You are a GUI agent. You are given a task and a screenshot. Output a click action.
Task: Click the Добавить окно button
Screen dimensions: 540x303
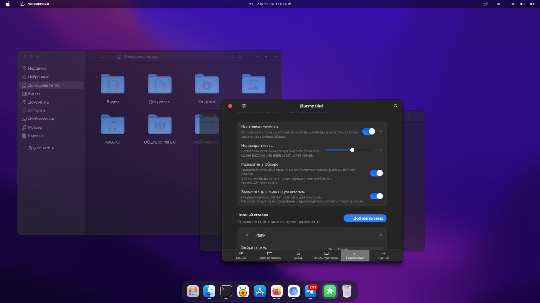coord(365,218)
